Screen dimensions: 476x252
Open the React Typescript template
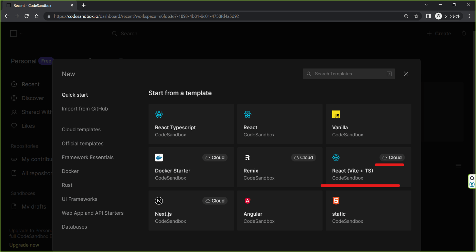191,124
